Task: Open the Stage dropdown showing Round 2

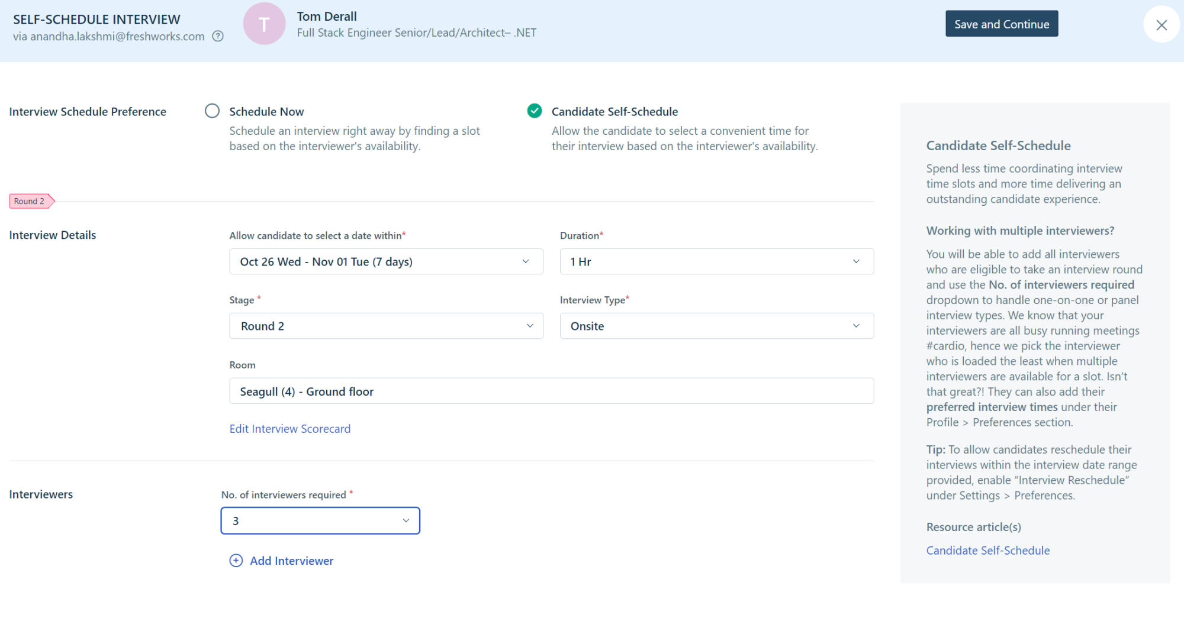Action: tap(385, 326)
